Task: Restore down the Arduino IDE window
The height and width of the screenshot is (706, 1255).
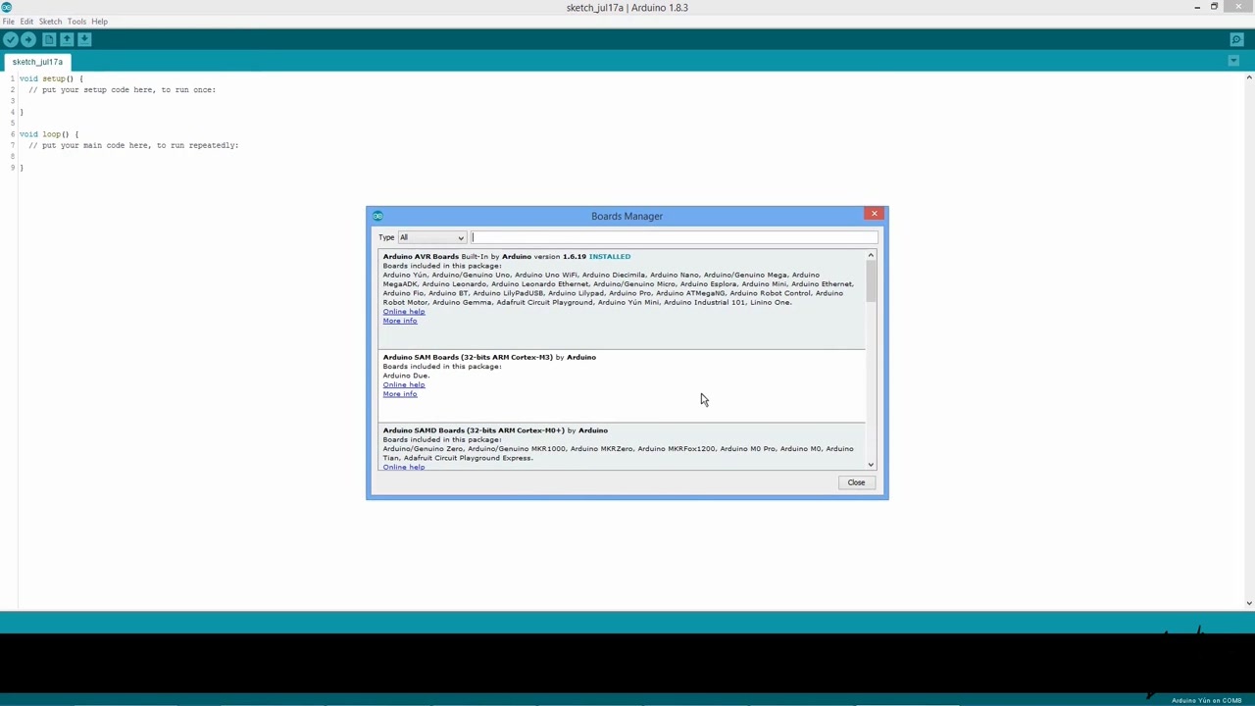Action: click(x=1214, y=7)
